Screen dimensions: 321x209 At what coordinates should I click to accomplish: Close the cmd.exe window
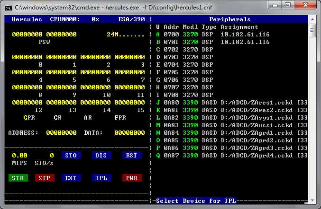tap(305, 5)
